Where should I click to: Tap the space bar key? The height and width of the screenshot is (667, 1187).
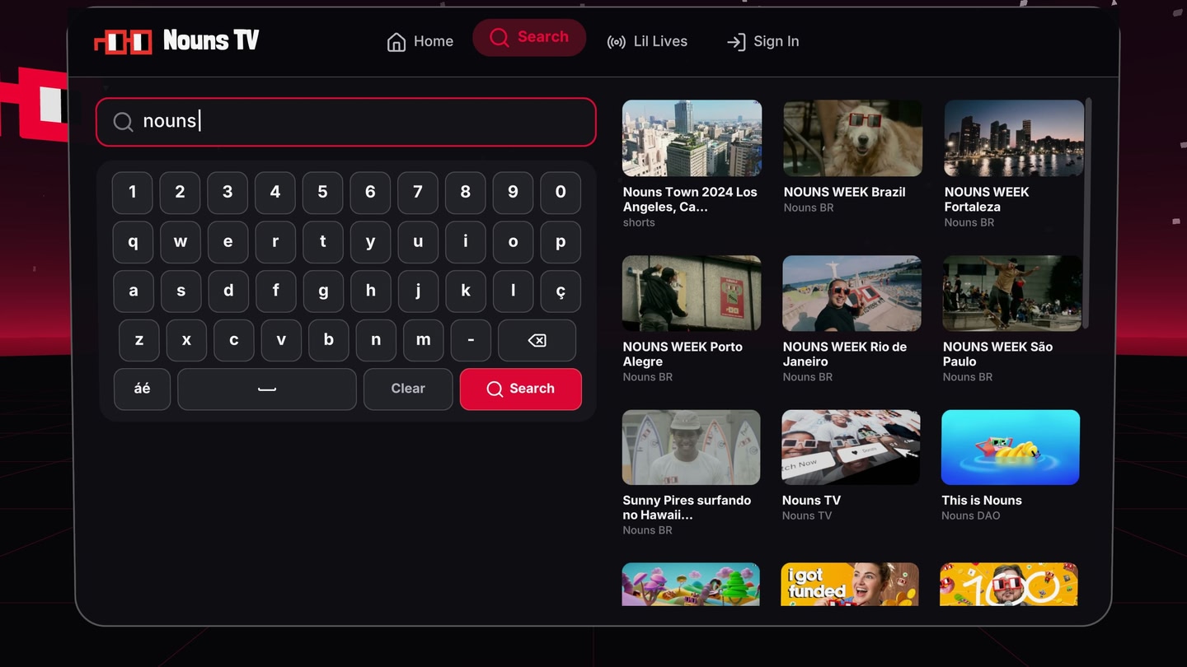point(267,389)
